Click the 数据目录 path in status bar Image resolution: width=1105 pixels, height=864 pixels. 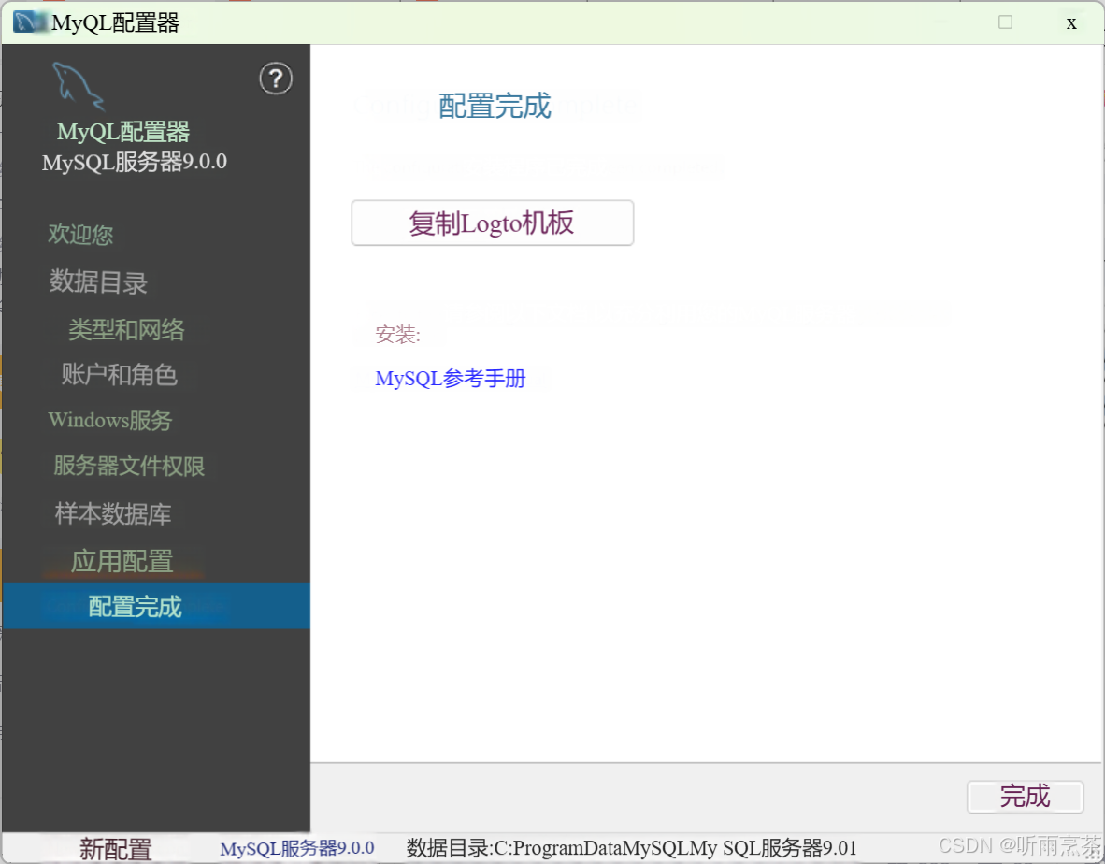[x=631, y=848]
